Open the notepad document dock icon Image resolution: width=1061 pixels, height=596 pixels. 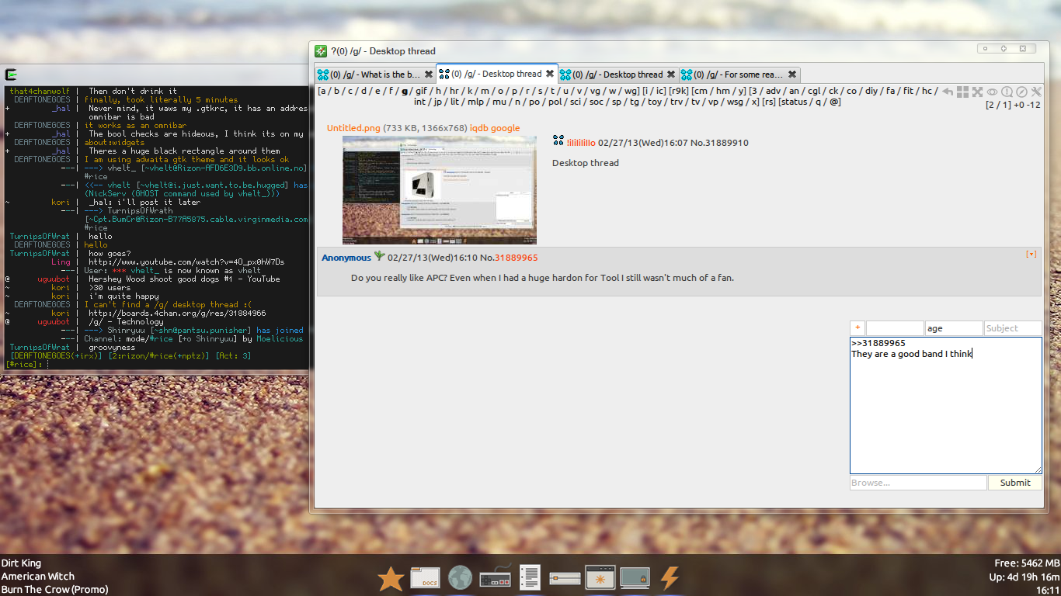coord(530,578)
